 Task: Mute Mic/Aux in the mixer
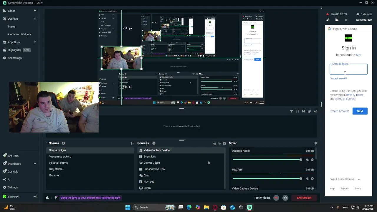point(307,179)
